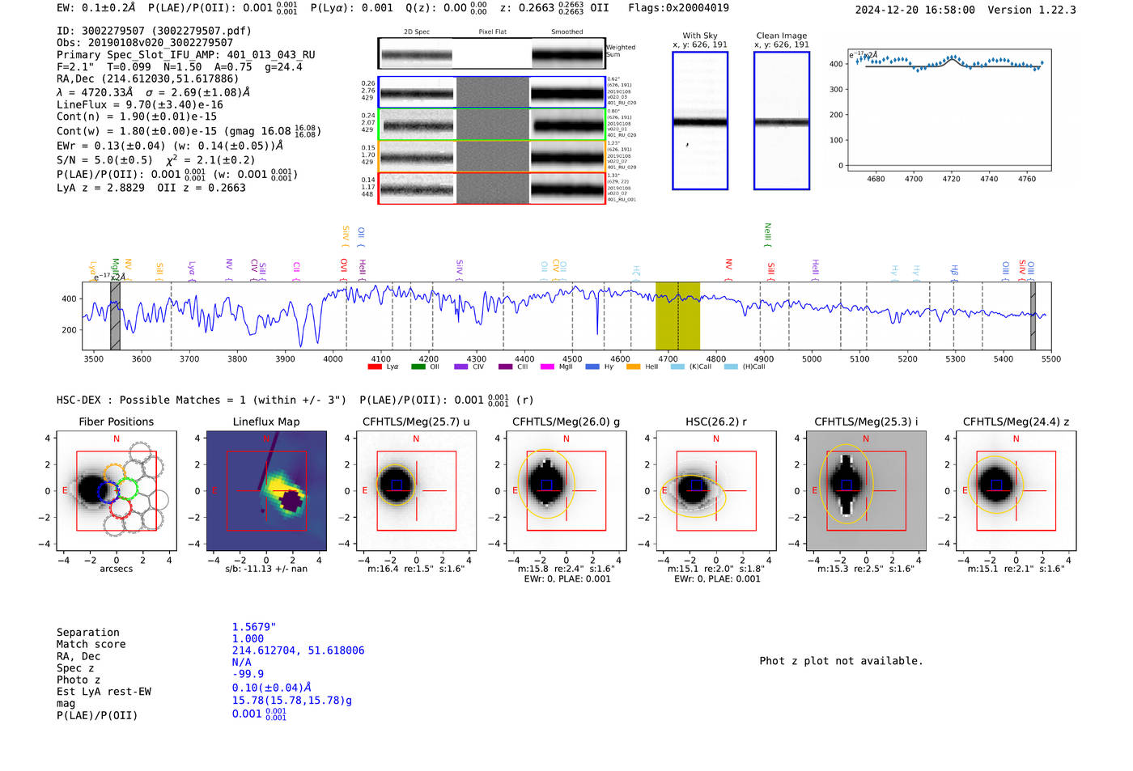The image size is (1133, 771).
Task: Select the "LineFlux = 9.70(±3.40)e-16" line
Action: tap(140, 104)
